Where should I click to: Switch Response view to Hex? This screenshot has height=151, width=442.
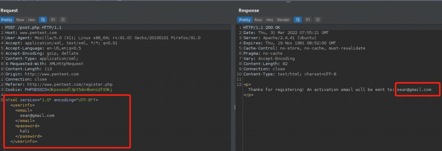click(270, 20)
